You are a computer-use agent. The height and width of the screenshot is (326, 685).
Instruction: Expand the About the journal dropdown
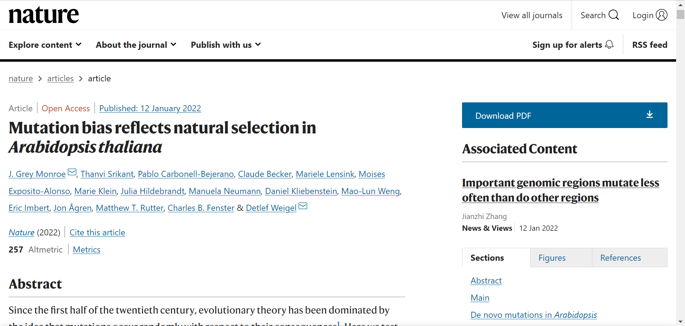point(136,45)
